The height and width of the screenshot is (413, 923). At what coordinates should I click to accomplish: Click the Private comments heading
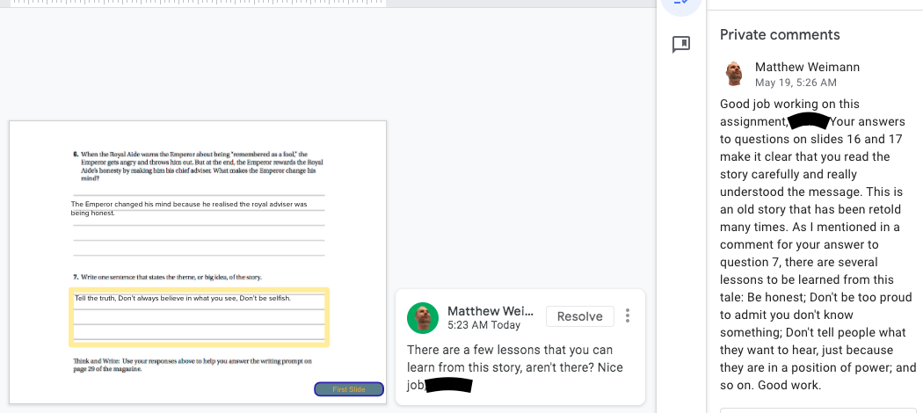[x=780, y=35]
